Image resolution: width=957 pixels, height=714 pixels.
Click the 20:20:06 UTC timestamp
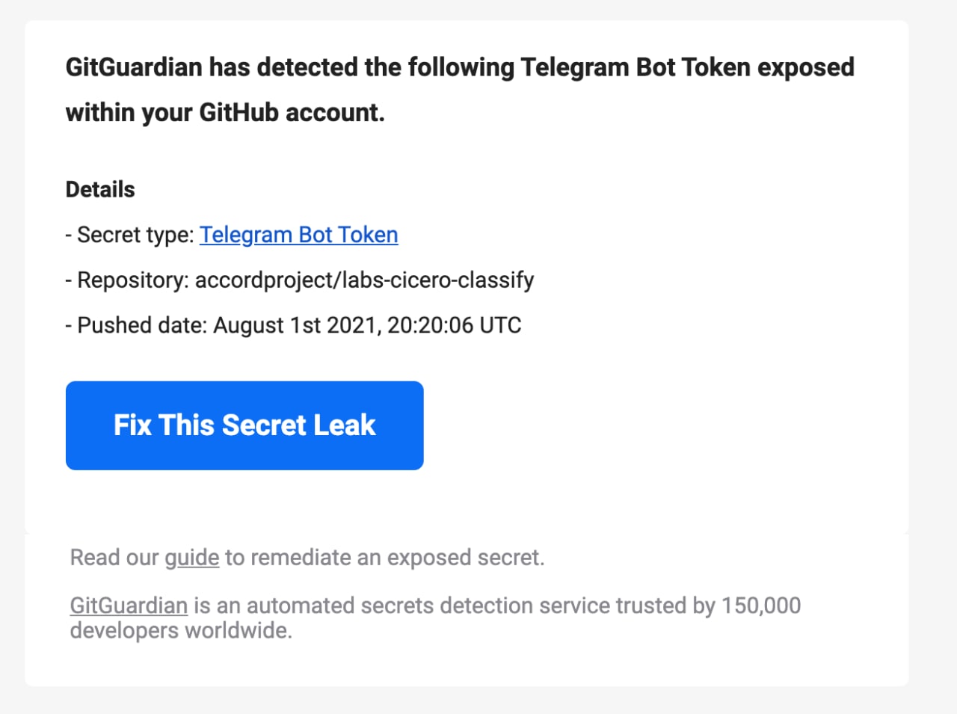[454, 325]
